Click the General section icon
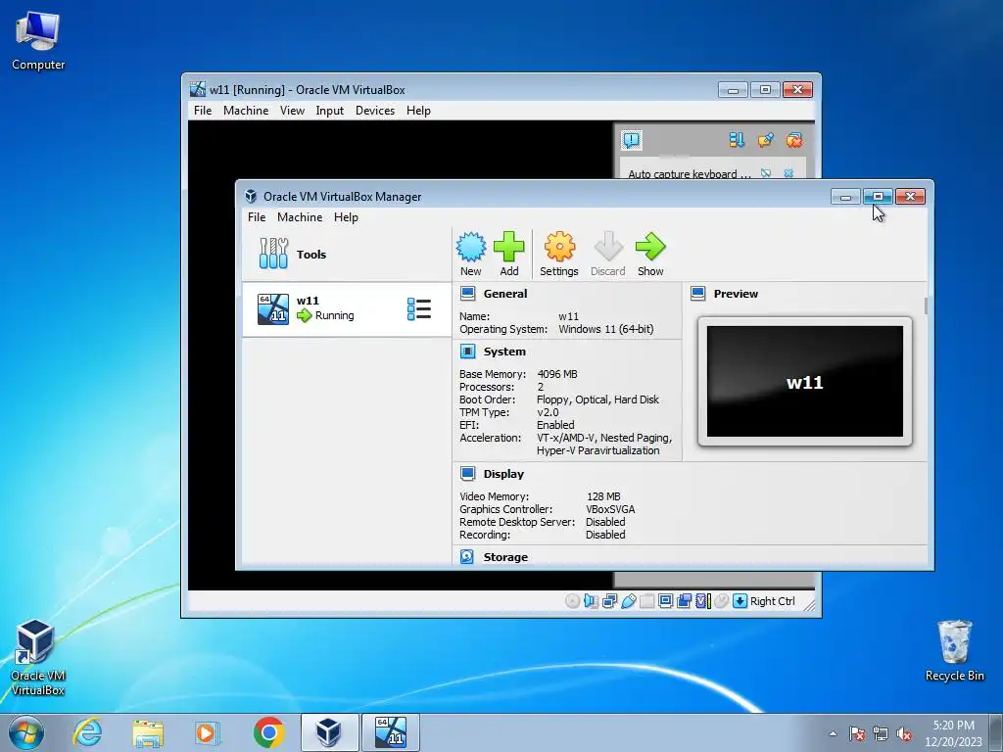This screenshot has height=752, width=1003. coord(467,294)
